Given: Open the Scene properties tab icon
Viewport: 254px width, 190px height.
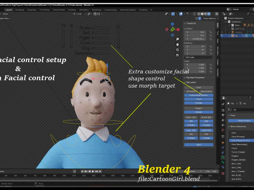Looking at the screenshot, I should pyautogui.click(x=223, y=125).
